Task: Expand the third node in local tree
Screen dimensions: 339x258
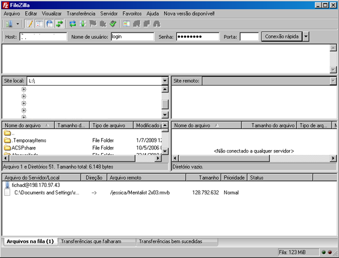Action: click(24, 103)
